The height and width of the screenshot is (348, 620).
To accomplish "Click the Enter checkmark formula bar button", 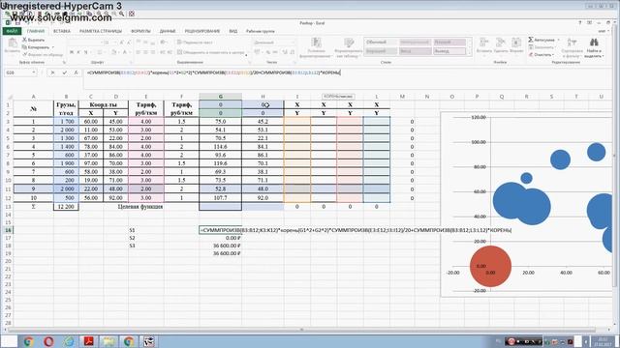I will pyautogui.click(x=65, y=72).
